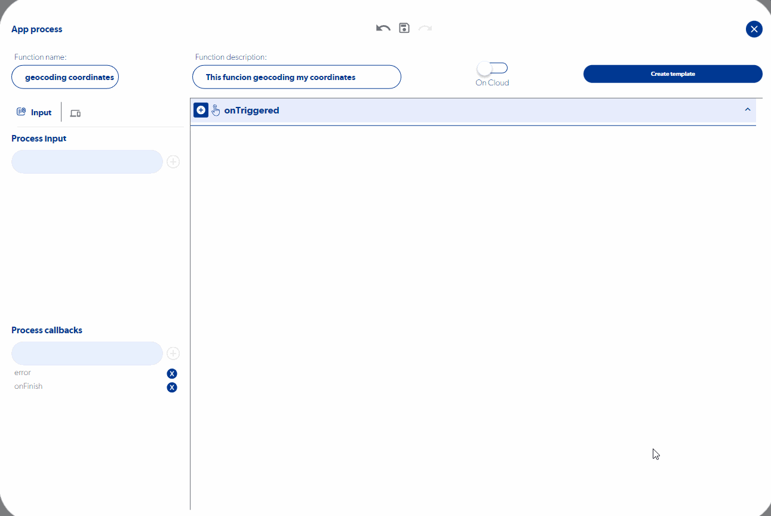Click the plus icon next to Process callbacks field
The height and width of the screenshot is (516, 771).
click(x=173, y=354)
